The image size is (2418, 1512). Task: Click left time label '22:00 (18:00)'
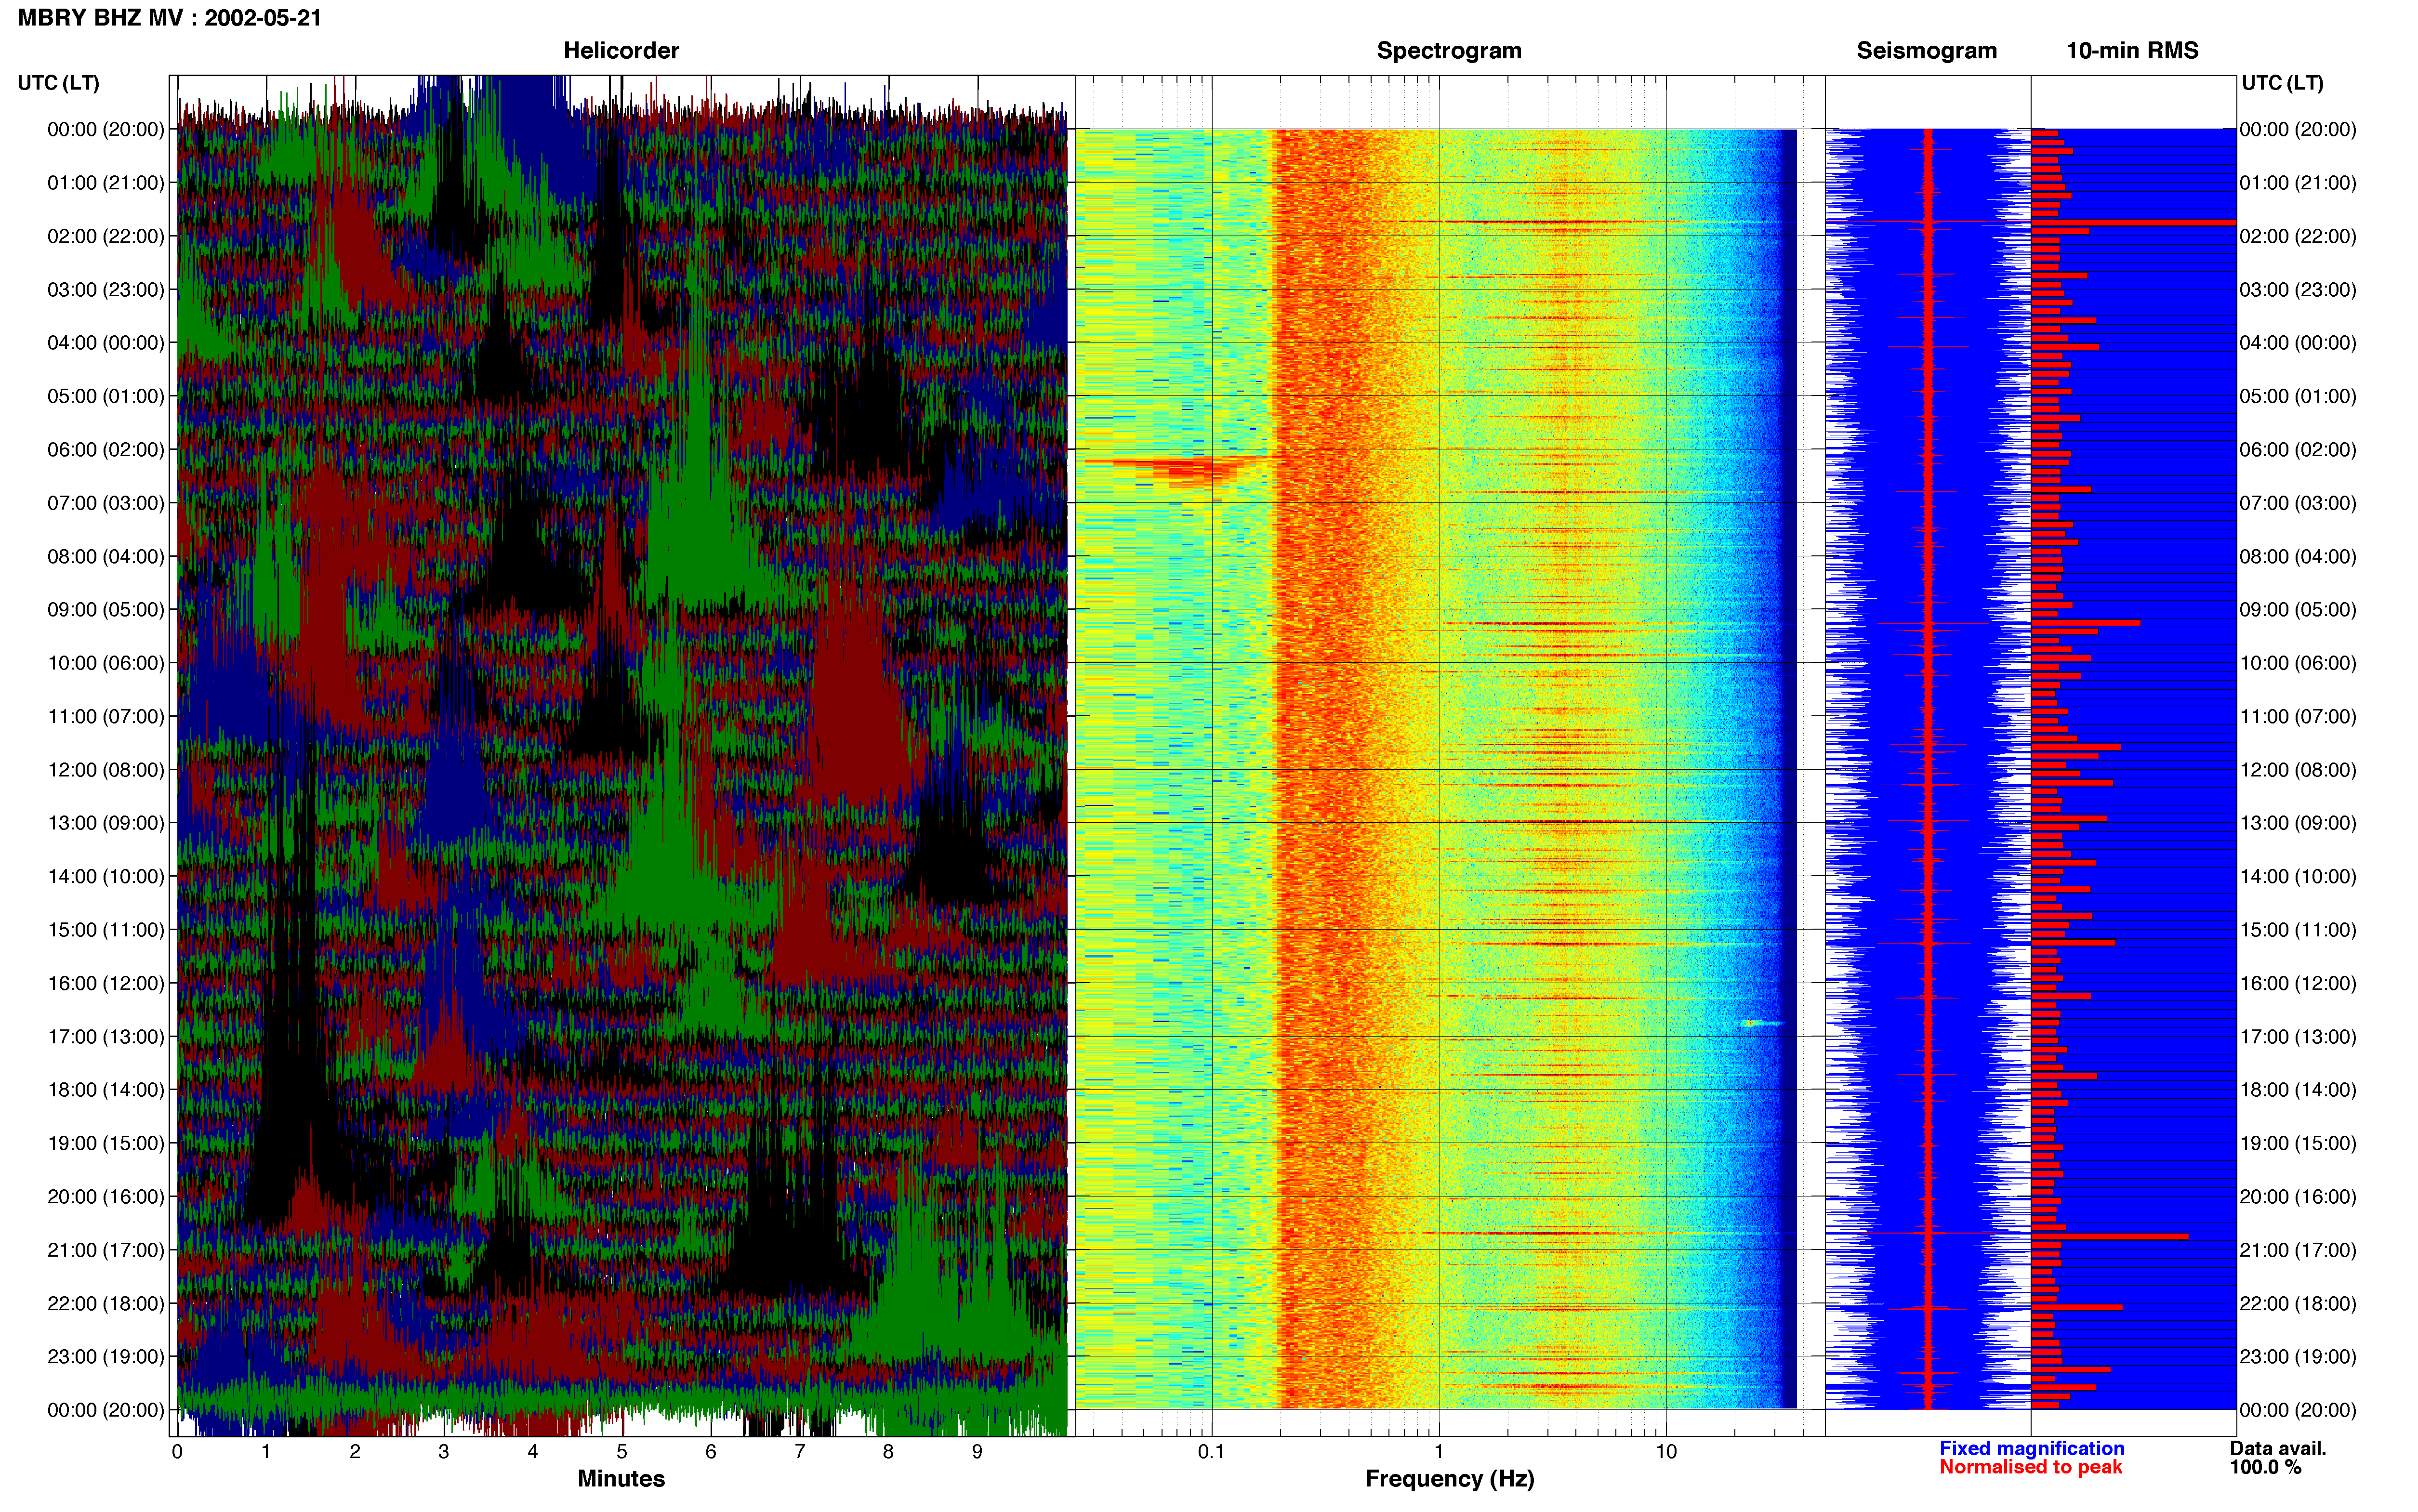[106, 1304]
